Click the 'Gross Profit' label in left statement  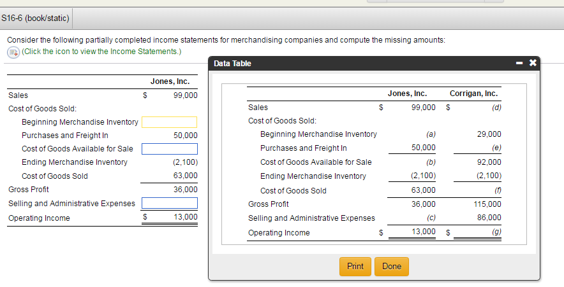click(29, 190)
